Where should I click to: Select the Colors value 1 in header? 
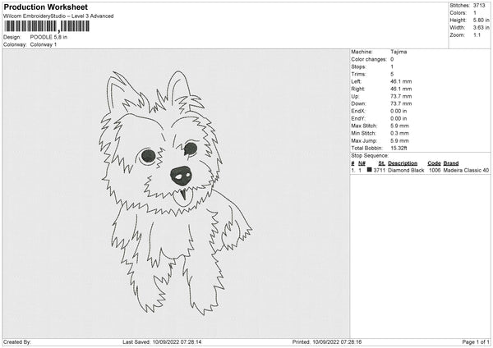(475, 13)
